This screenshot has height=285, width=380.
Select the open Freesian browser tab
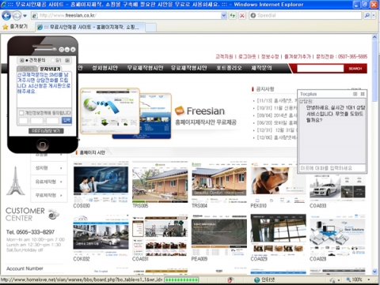(90, 27)
